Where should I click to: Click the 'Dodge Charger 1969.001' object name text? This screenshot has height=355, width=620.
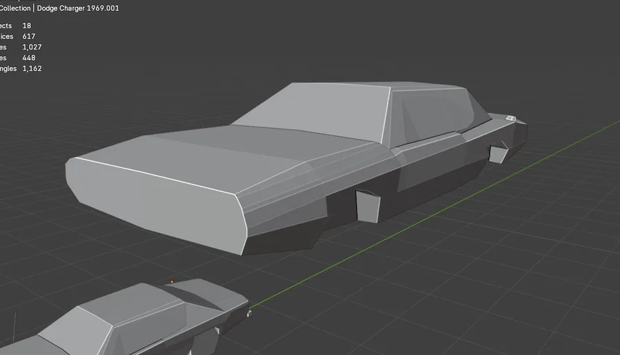point(78,8)
